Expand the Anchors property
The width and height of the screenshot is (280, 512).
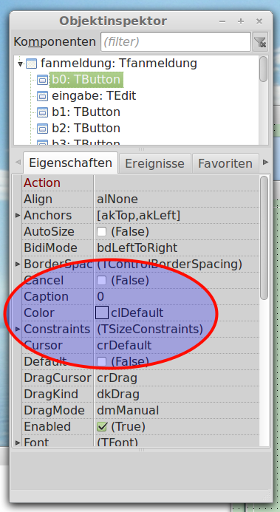[18, 216]
